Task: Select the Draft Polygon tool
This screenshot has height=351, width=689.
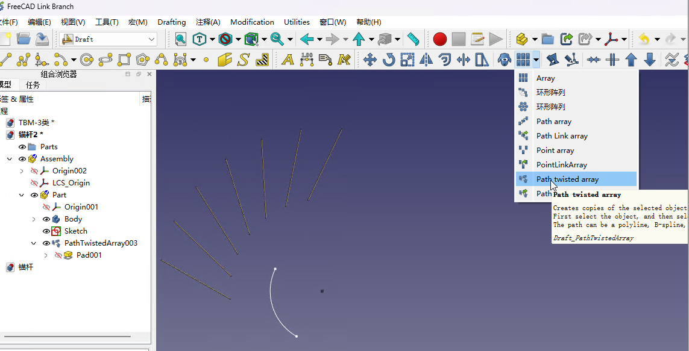Action: pos(143,59)
